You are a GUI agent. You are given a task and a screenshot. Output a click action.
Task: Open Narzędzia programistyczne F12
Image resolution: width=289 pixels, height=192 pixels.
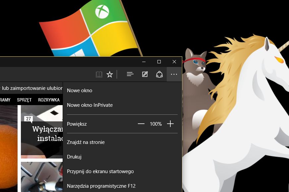pyautogui.click(x=122, y=186)
